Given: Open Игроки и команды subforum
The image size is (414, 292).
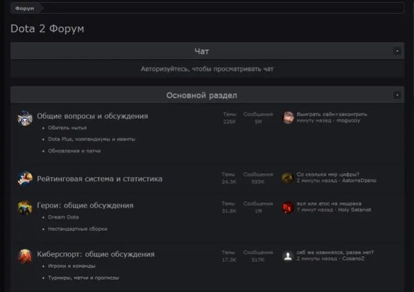Looking at the screenshot, I should pos(72,266).
